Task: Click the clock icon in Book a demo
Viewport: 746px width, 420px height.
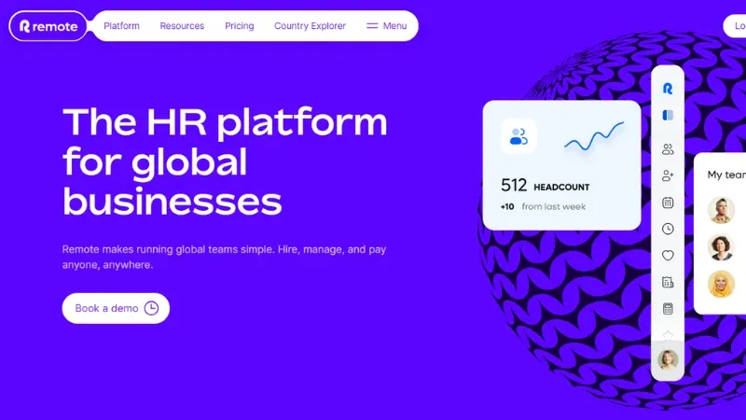Action: point(151,308)
